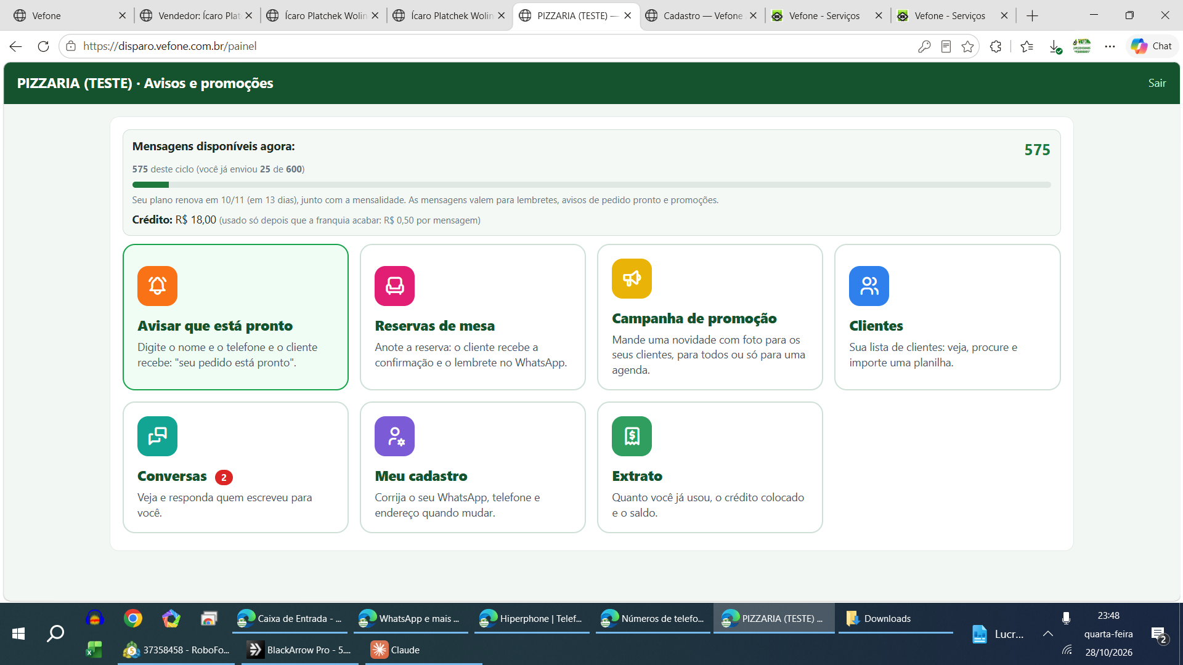The width and height of the screenshot is (1183, 665).
Task: Click Sair to log out
Action: [x=1157, y=83]
